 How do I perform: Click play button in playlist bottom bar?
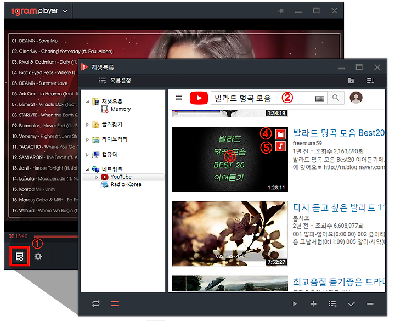[295, 304]
